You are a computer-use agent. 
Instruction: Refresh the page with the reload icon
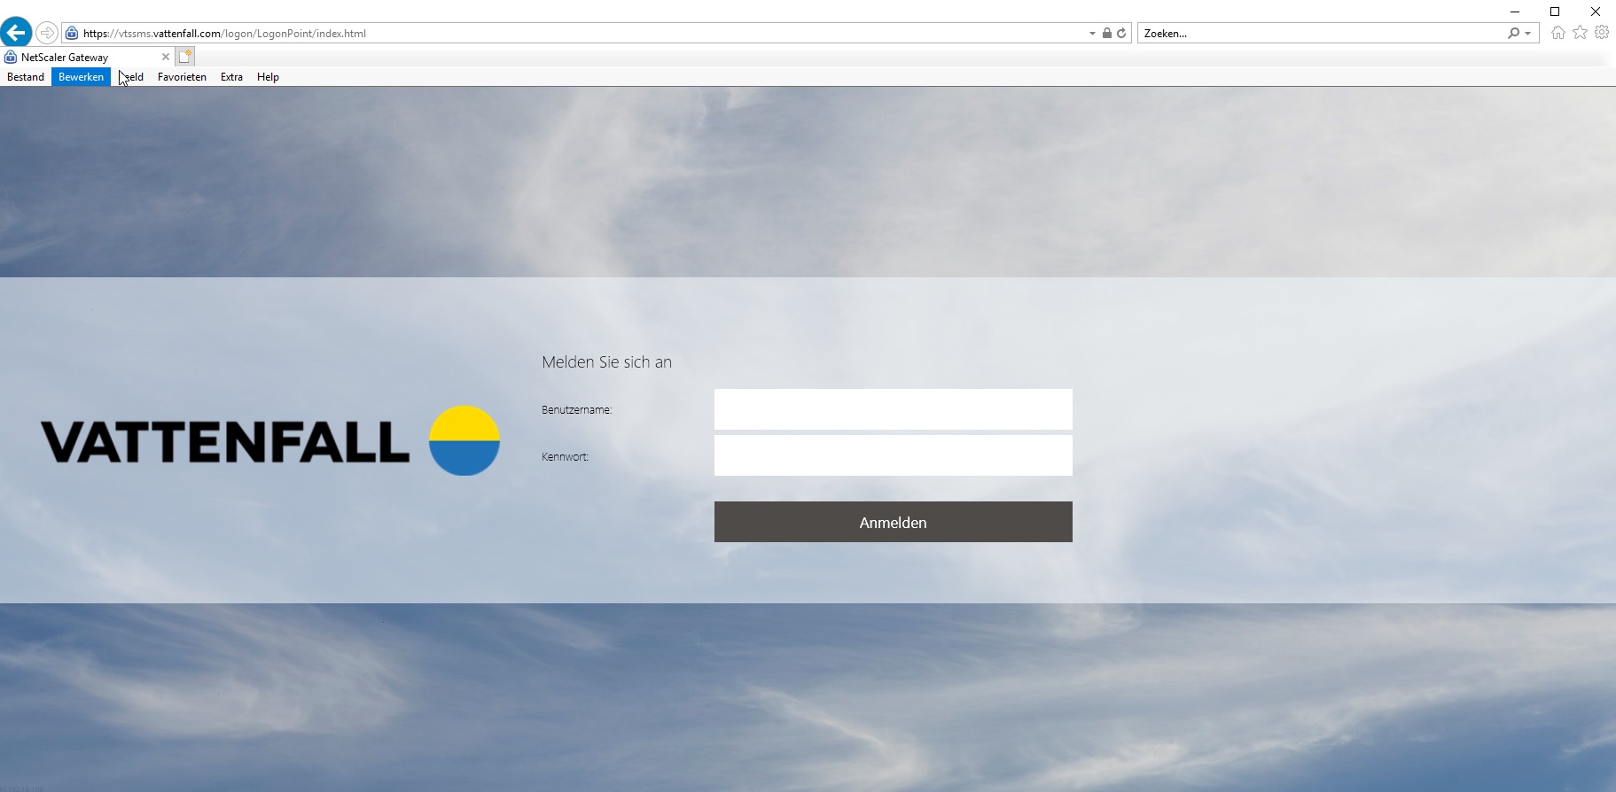pos(1121,33)
